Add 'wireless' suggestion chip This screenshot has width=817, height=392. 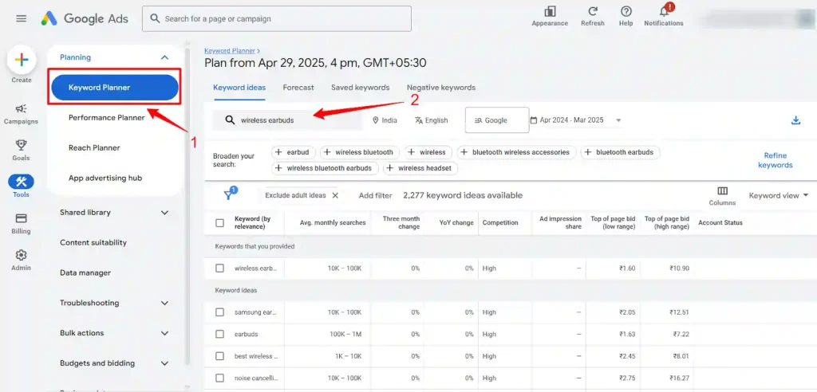(428, 152)
